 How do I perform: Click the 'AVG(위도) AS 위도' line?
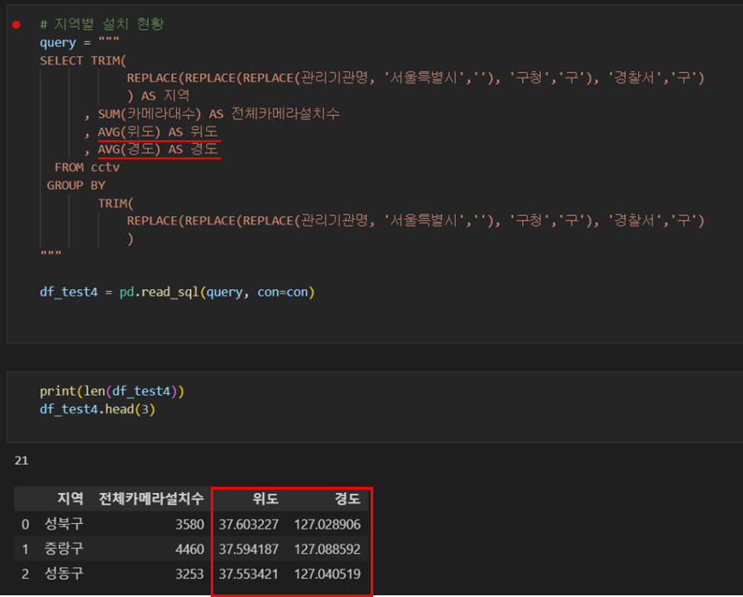pyautogui.click(x=157, y=132)
